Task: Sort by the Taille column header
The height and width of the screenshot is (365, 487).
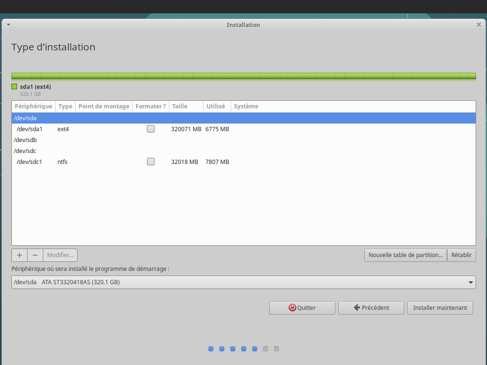Action: coord(180,106)
